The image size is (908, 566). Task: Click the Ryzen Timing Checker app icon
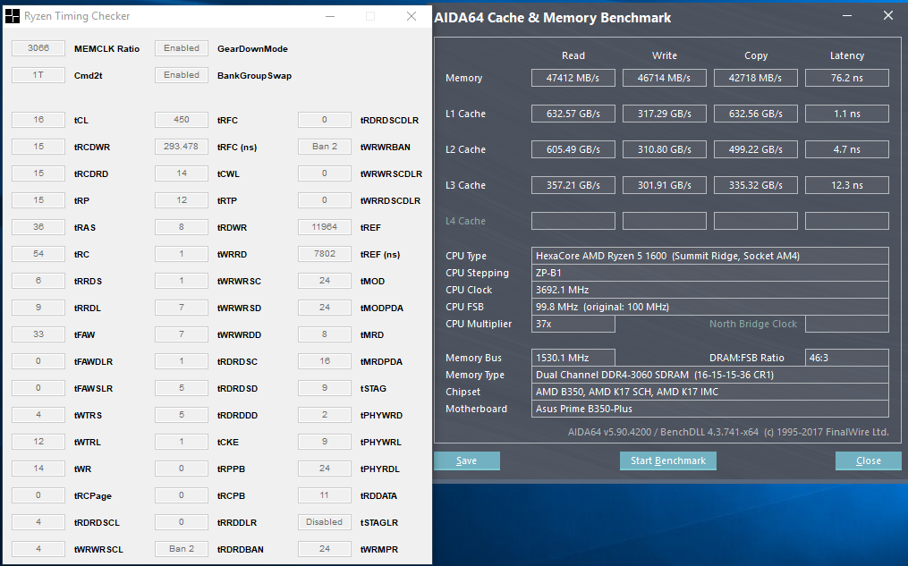tap(13, 16)
